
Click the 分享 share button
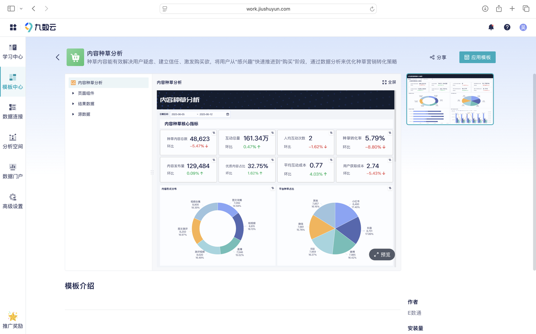tap(438, 57)
